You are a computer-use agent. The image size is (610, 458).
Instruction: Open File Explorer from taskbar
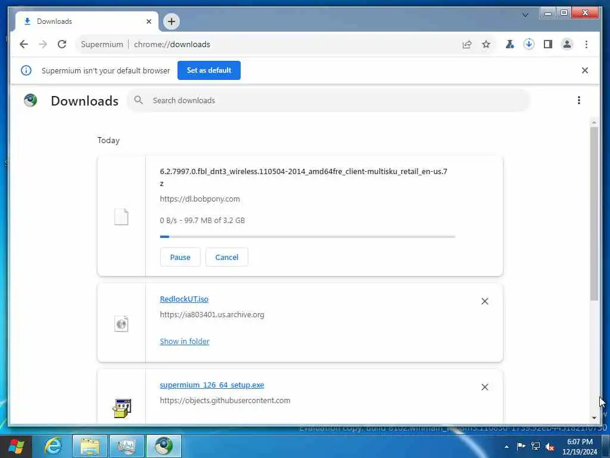90,446
